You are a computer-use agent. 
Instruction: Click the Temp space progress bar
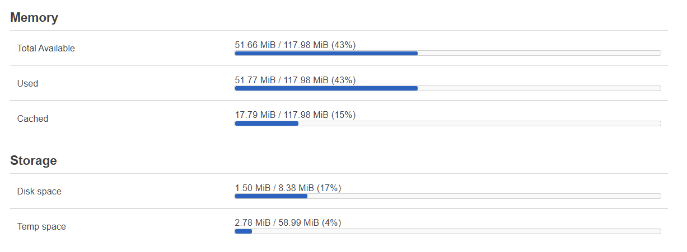(448, 231)
